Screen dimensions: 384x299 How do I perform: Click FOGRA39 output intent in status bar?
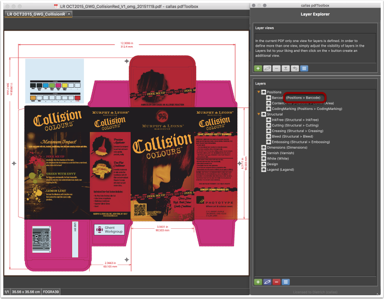pyautogui.click(x=51, y=292)
